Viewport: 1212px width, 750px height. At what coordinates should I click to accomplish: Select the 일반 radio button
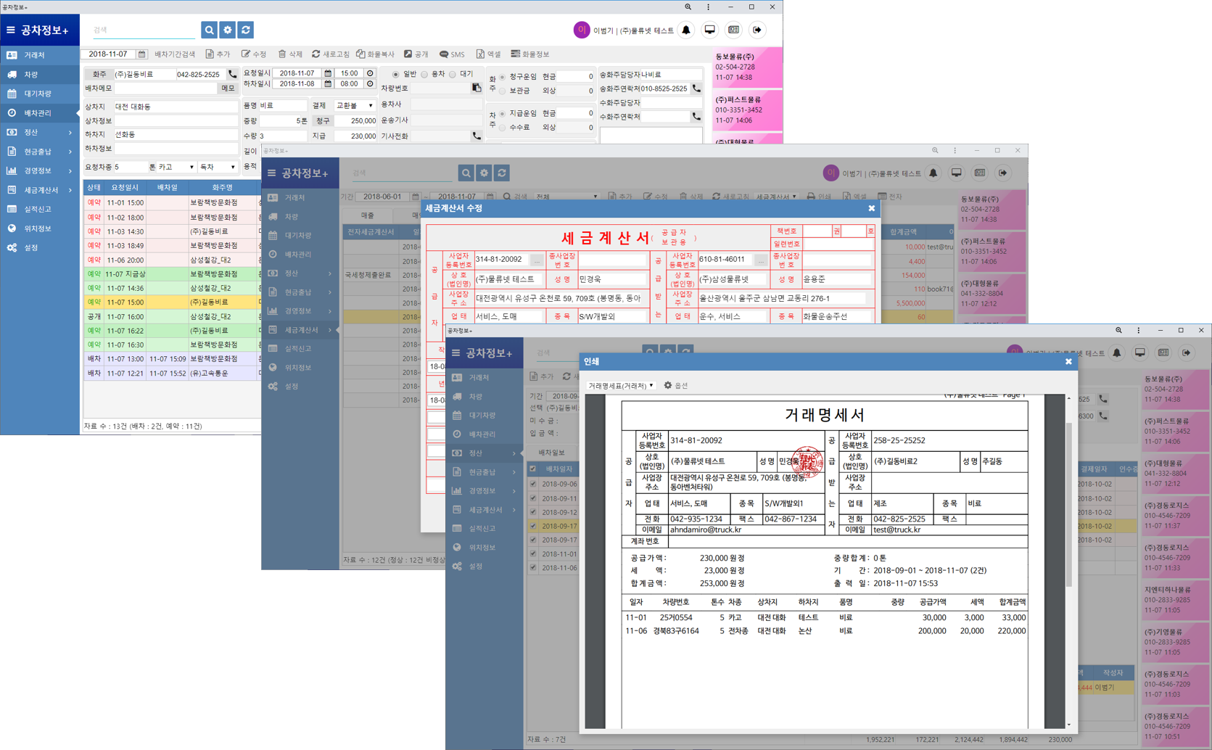coord(396,74)
